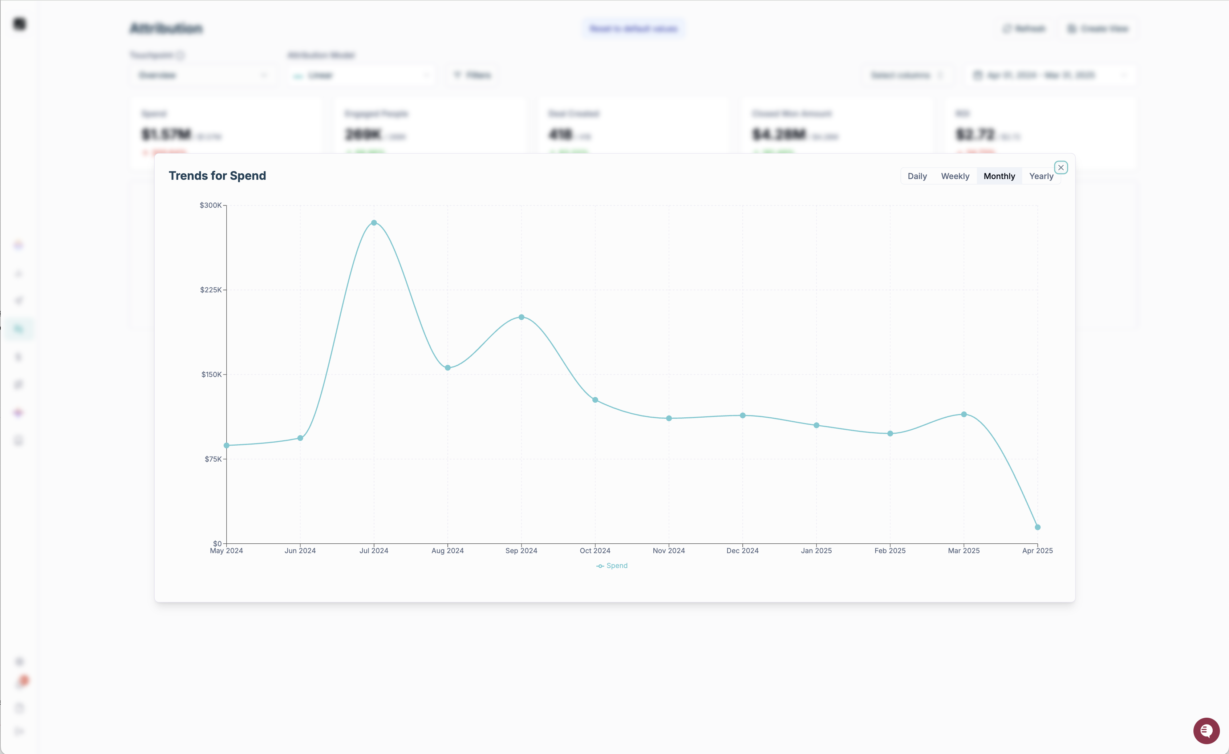
Task: Select the May 2024 starting data point
Action: coord(227,445)
